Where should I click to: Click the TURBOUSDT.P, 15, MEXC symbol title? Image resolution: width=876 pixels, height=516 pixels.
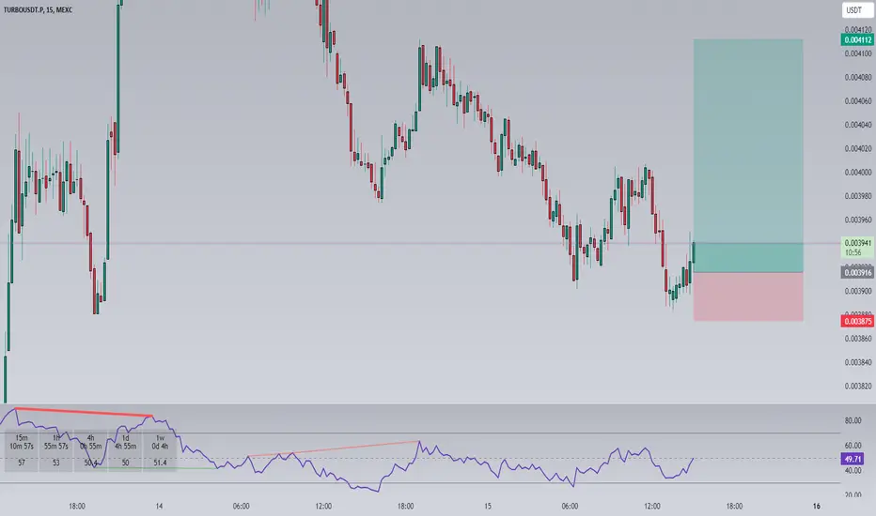coord(38,10)
